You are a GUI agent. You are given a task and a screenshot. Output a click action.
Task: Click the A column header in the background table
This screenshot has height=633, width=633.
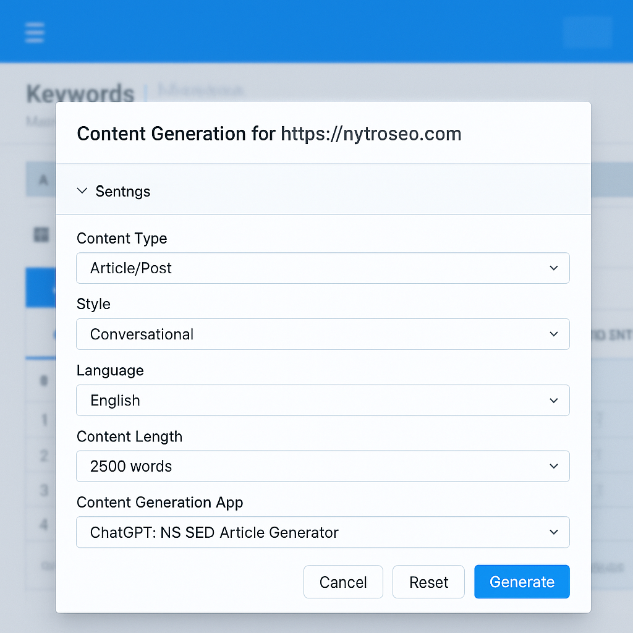pos(41,179)
